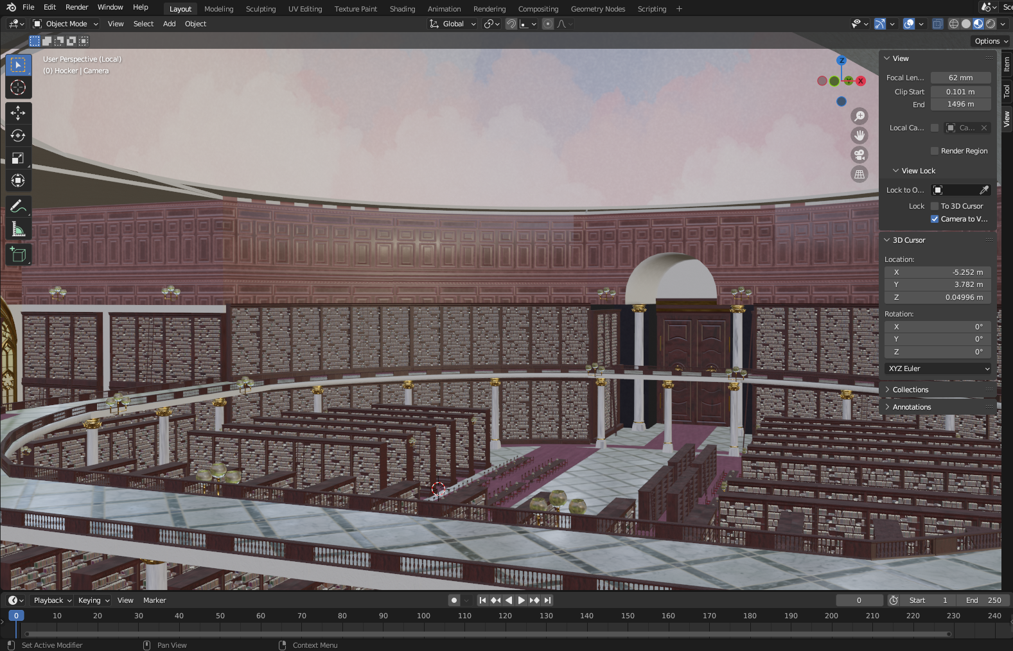The width and height of the screenshot is (1013, 651).
Task: Switch to the Geometry Nodes workspace tab
Action: (x=598, y=9)
